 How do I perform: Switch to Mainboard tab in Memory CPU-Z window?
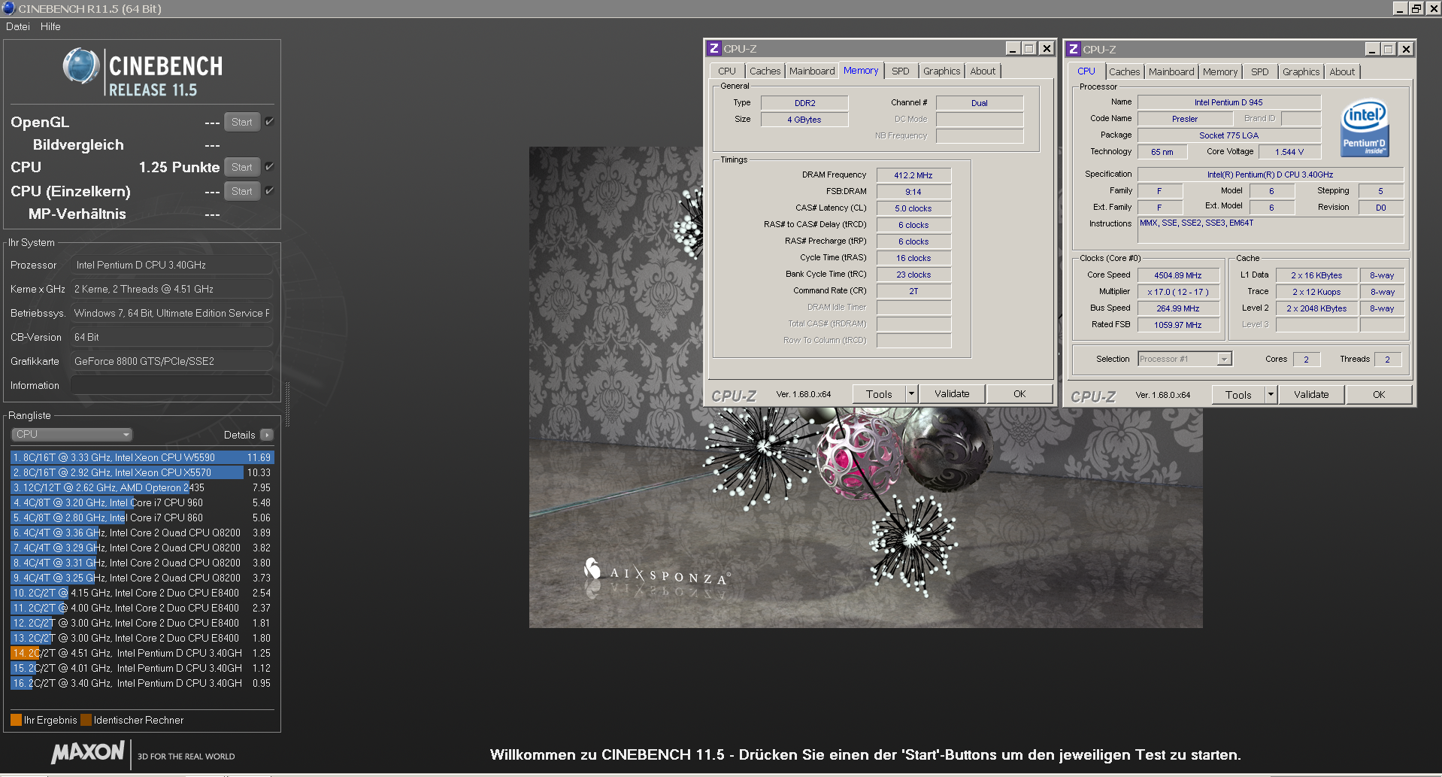tap(812, 71)
